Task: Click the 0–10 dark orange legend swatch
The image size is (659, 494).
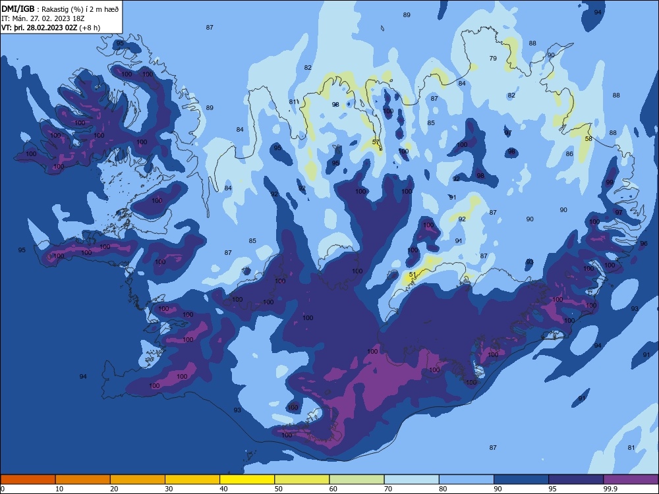Action: tap(28, 480)
